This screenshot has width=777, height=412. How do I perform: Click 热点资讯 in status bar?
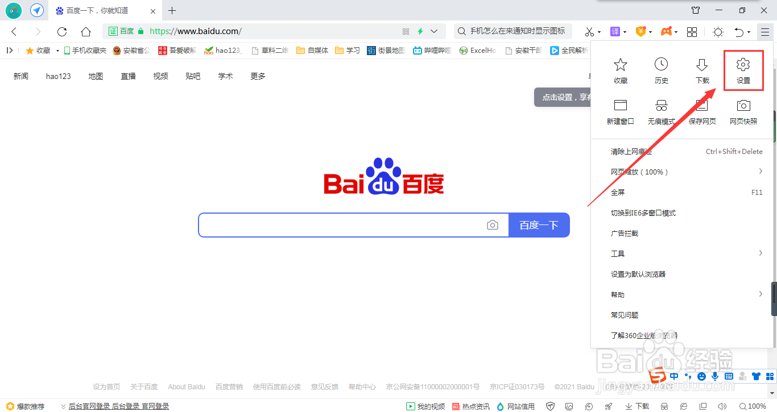(x=471, y=406)
